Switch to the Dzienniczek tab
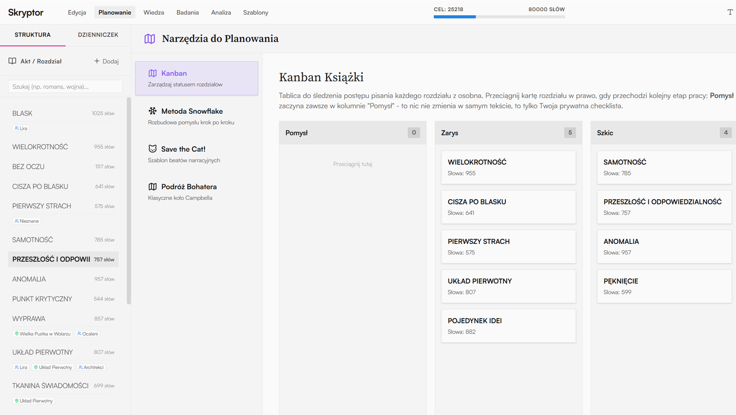This screenshot has width=736, height=415. [x=98, y=35]
